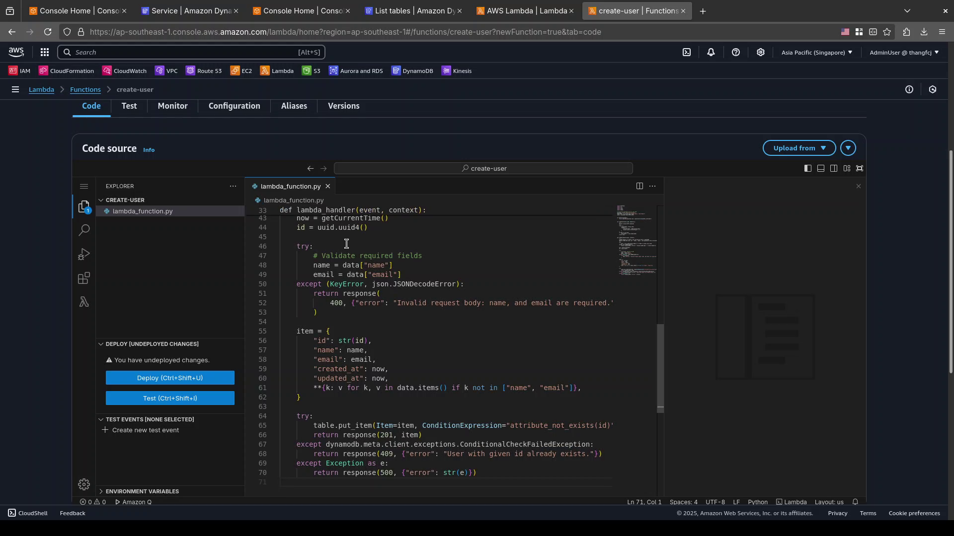Toggle fullscreen editor icon
Screen dimensions: 954x536
pyautogui.click(x=860, y=169)
